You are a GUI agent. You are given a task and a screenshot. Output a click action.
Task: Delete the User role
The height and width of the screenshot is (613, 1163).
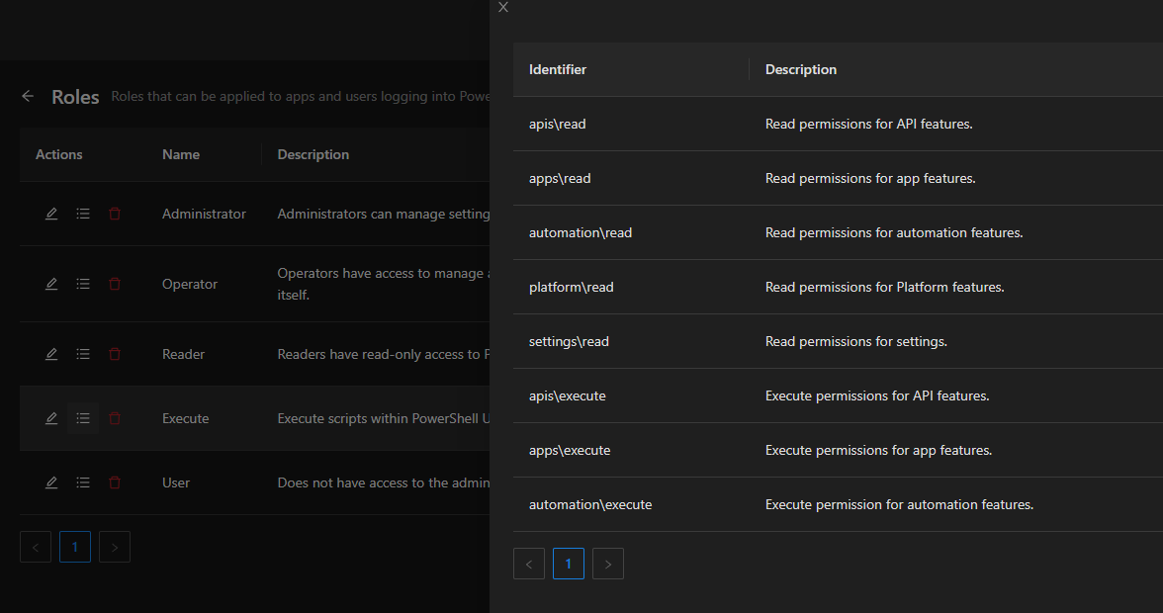point(115,482)
